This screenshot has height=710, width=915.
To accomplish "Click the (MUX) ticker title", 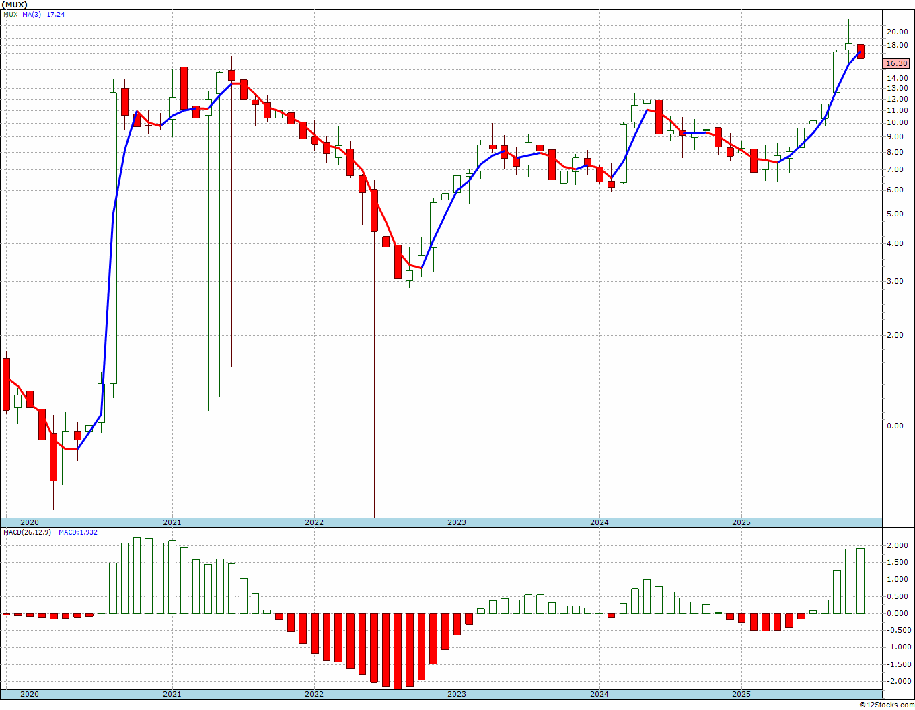I will point(14,5).
